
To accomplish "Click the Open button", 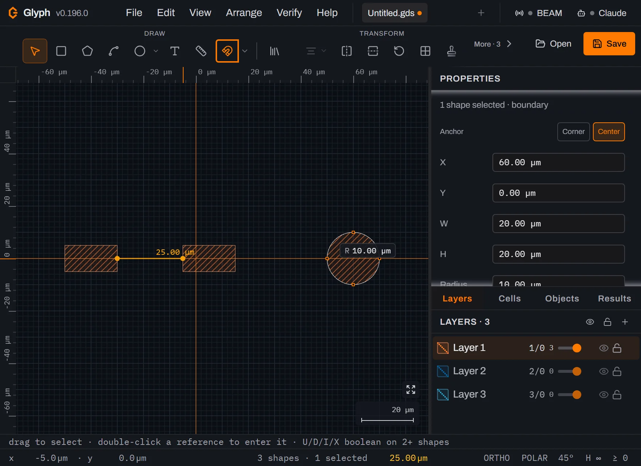I will (x=553, y=44).
